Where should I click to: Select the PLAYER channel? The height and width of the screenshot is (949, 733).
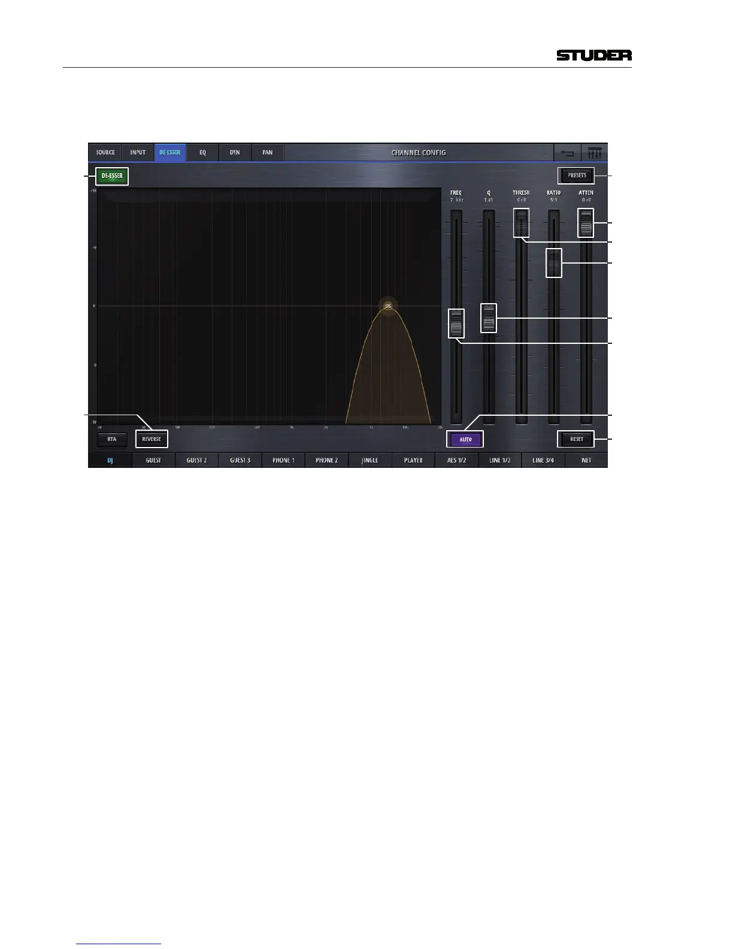coord(413,460)
